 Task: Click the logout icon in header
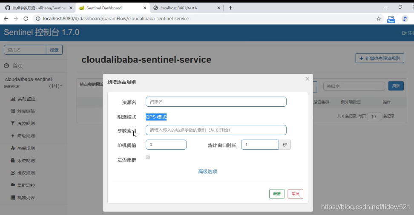point(404,33)
